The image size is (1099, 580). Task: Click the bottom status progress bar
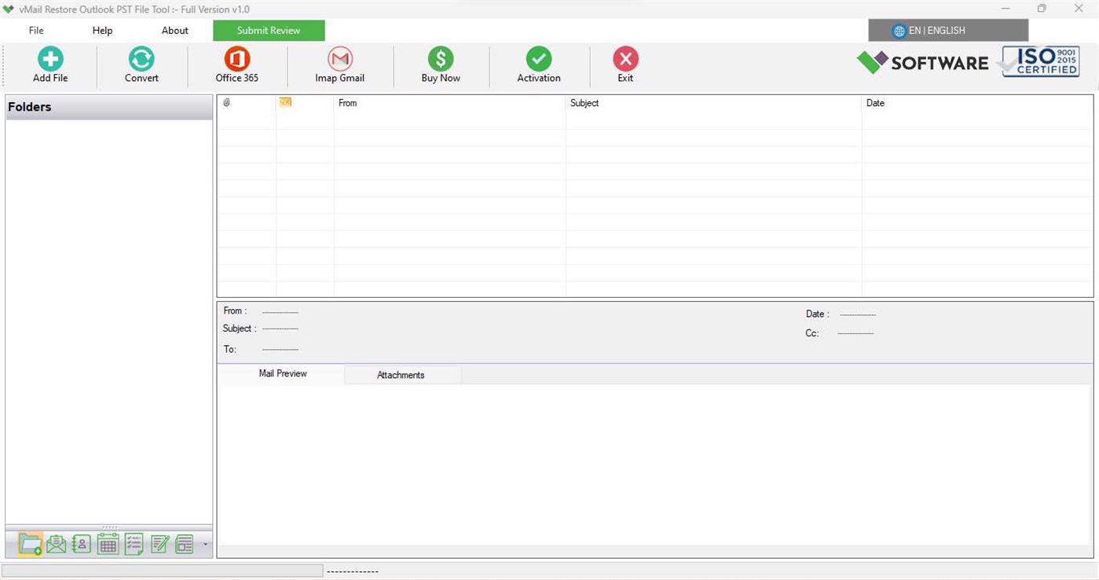(163, 570)
